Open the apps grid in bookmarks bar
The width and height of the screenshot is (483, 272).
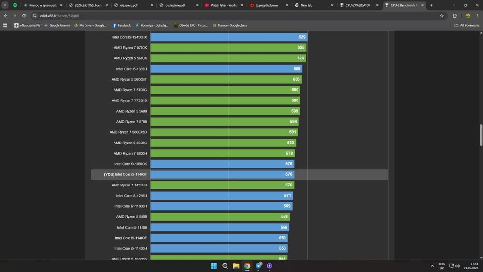(x=5, y=25)
